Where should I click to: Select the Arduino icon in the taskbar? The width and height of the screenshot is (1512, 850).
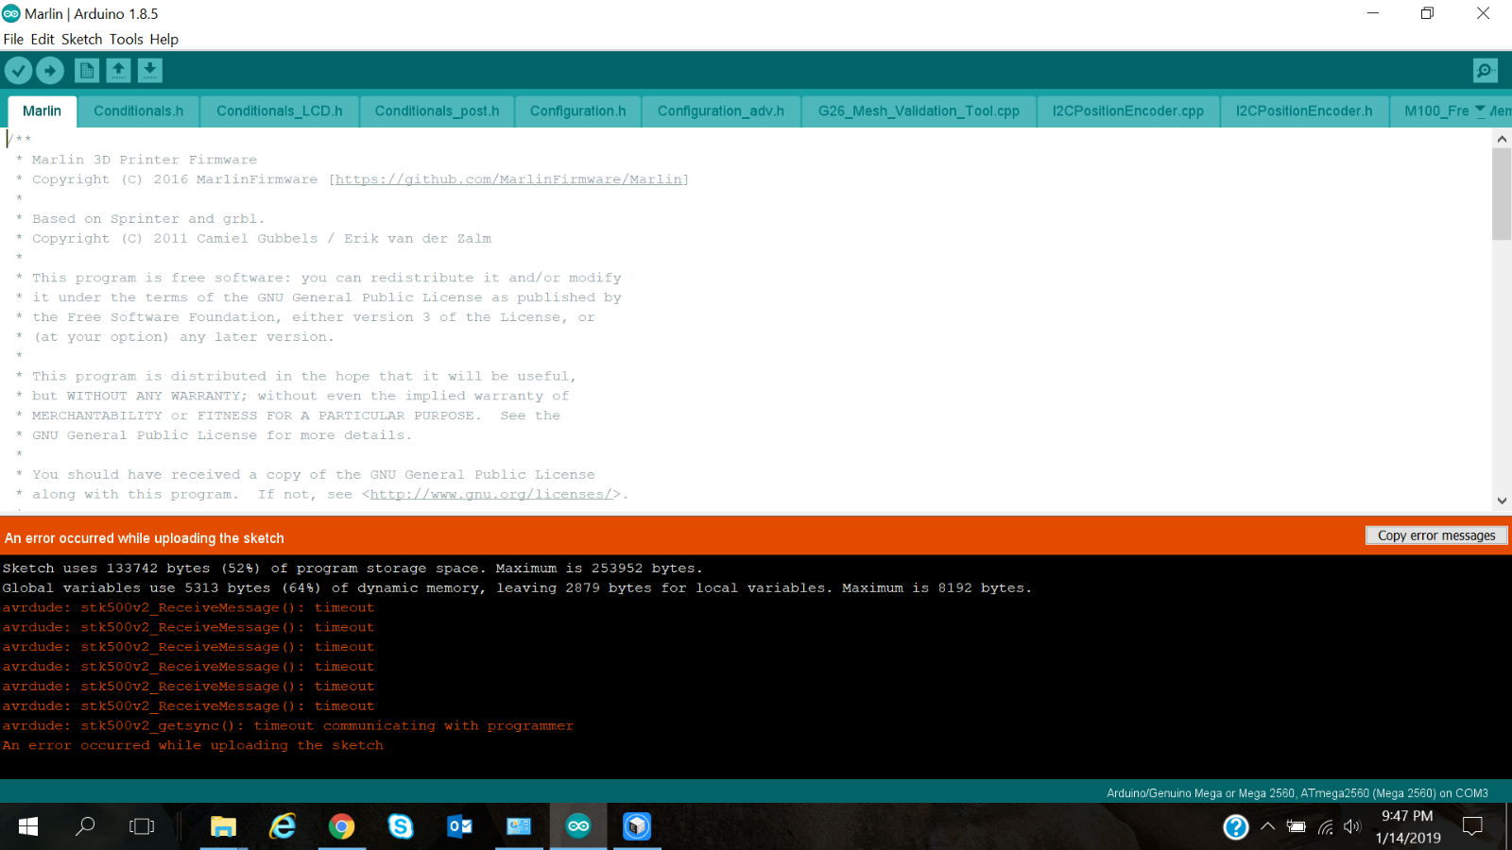pyautogui.click(x=578, y=825)
